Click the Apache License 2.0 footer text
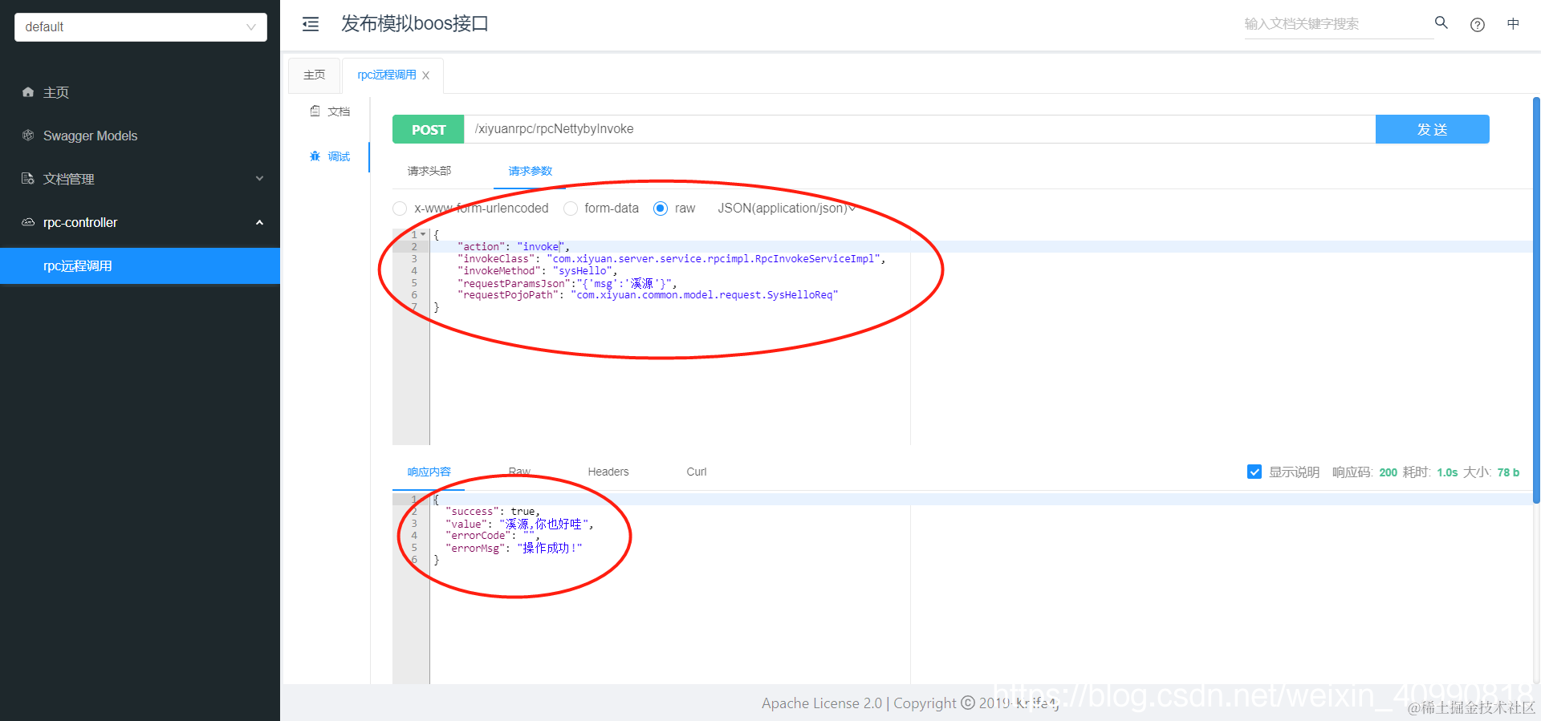Screen dimensions: 1541x721 coord(822,703)
